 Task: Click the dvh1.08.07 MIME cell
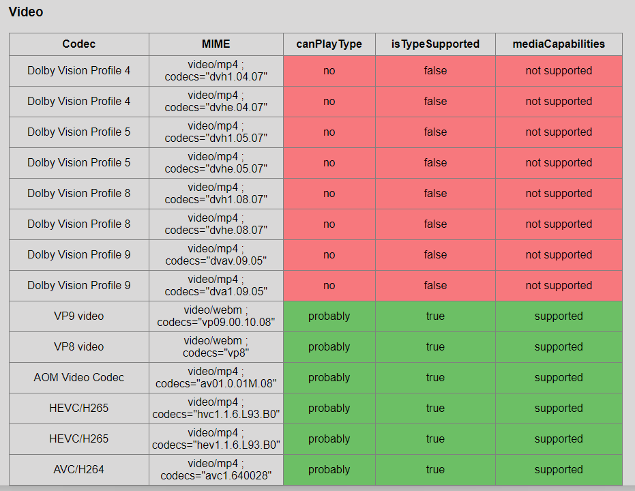pyautogui.click(x=216, y=194)
